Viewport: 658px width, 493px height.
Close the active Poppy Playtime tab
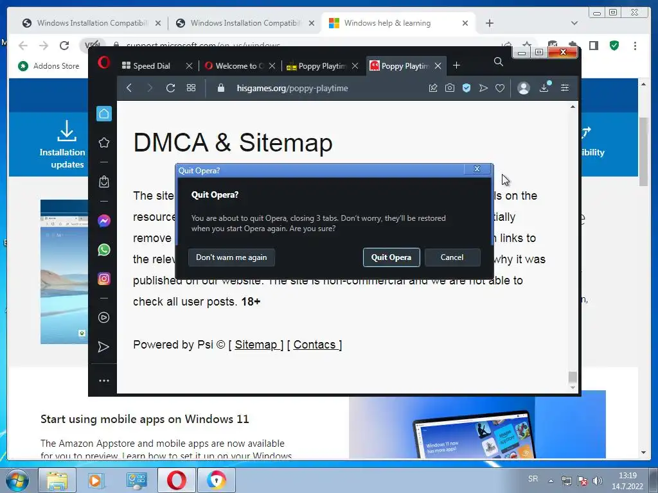[438, 66]
